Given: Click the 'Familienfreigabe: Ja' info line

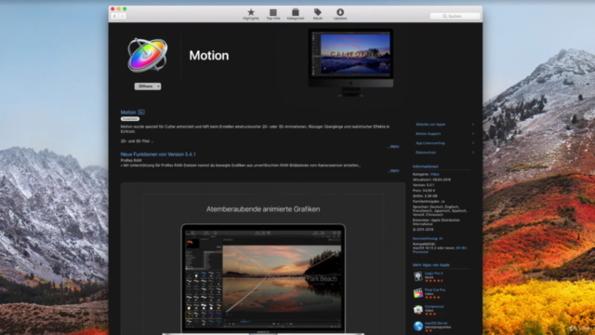Looking at the screenshot, I should coord(429,201).
